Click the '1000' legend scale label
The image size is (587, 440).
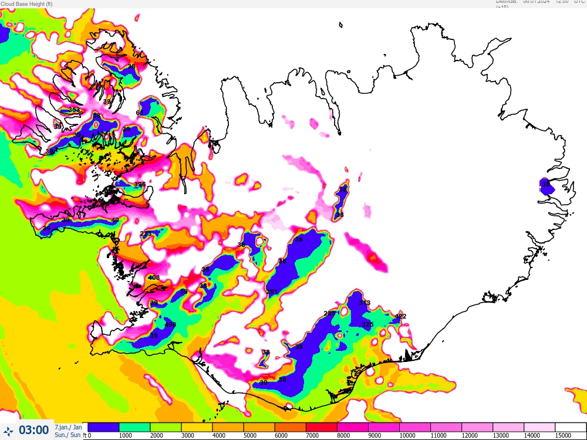pyautogui.click(x=126, y=435)
